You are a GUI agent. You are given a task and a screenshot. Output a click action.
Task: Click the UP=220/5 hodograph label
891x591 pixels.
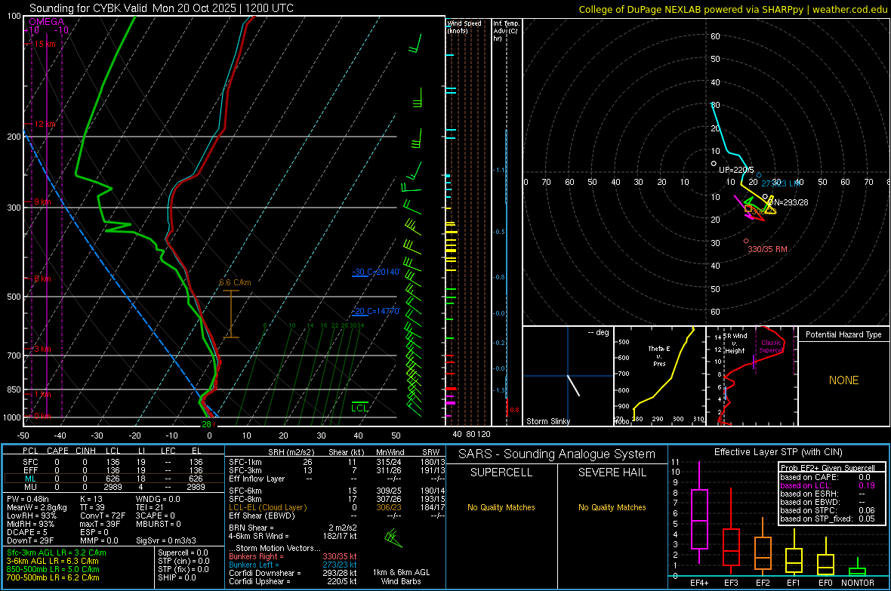[x=736, y=170]
